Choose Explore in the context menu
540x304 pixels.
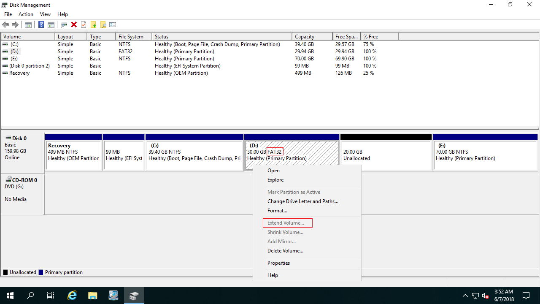[307, 180]
